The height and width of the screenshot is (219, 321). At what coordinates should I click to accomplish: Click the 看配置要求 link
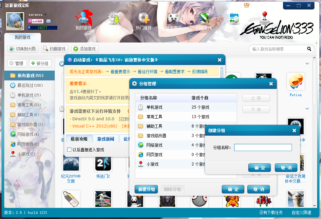175,72
